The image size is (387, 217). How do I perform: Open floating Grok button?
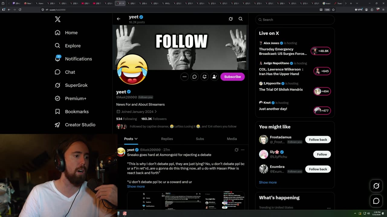coord(376,186)
